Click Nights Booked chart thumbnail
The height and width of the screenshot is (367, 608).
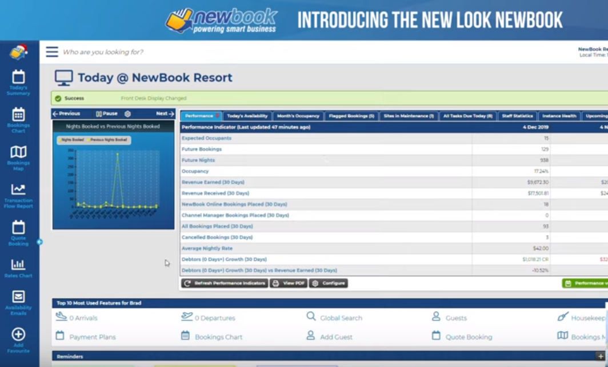pyautogui.click(x=114, y=175)
